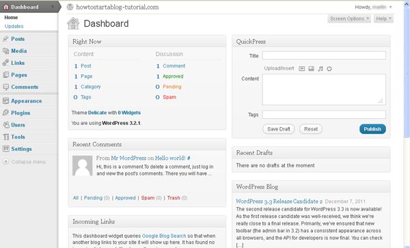The image size is (410, 248).
Task: Click the QuickPress Tags input field
Action: pyautogui.click(x=324, y=115)
